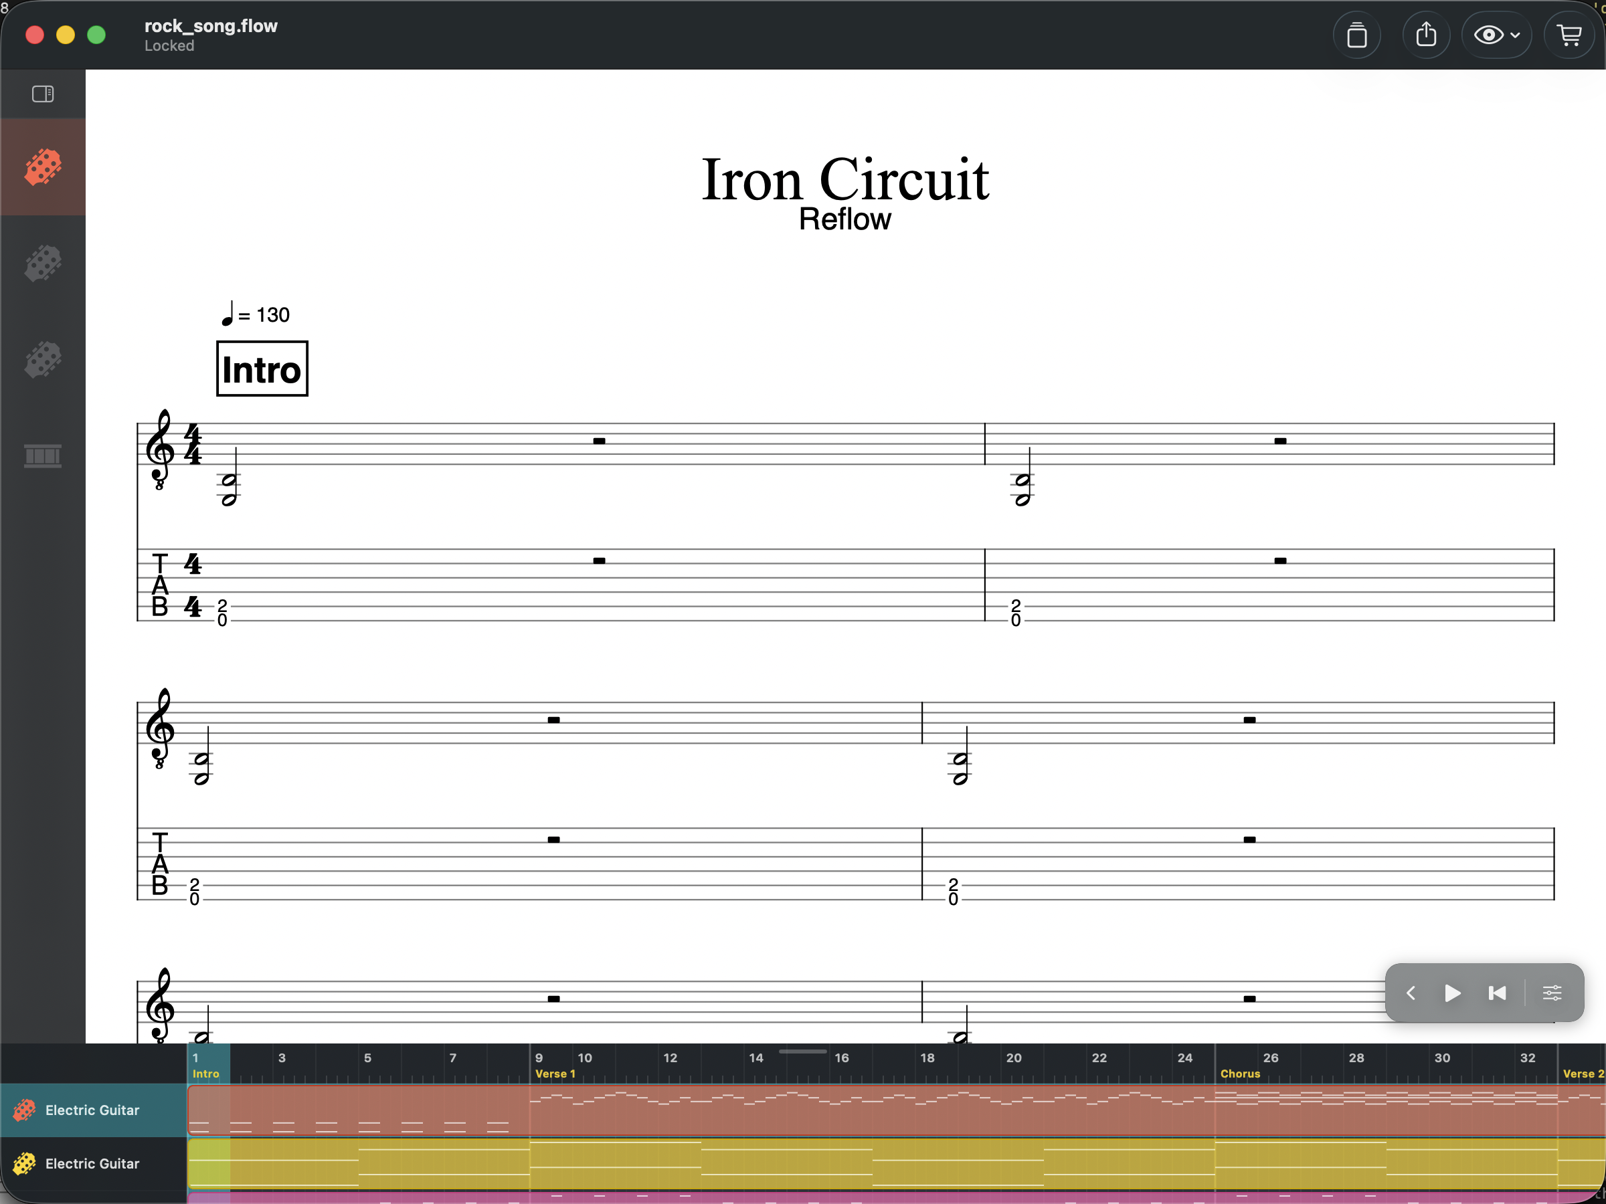Step back using the left arrow playback button

[1411, 993]
